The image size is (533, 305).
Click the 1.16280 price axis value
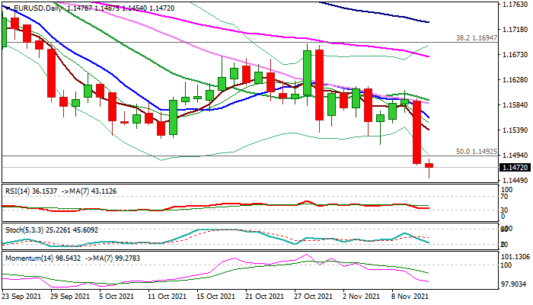[x=515, y=79]
